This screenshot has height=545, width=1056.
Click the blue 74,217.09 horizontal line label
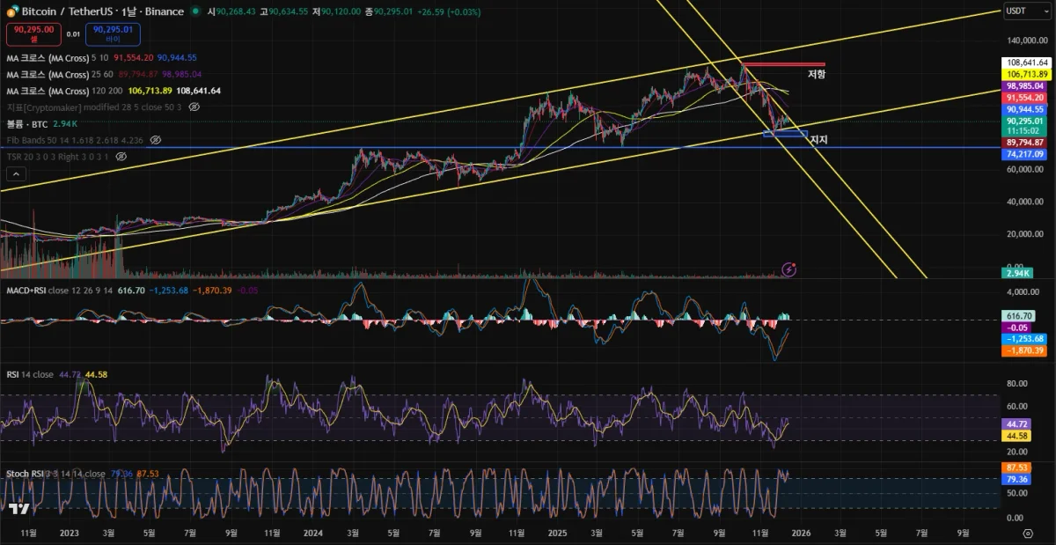[x=1026, y=153]
